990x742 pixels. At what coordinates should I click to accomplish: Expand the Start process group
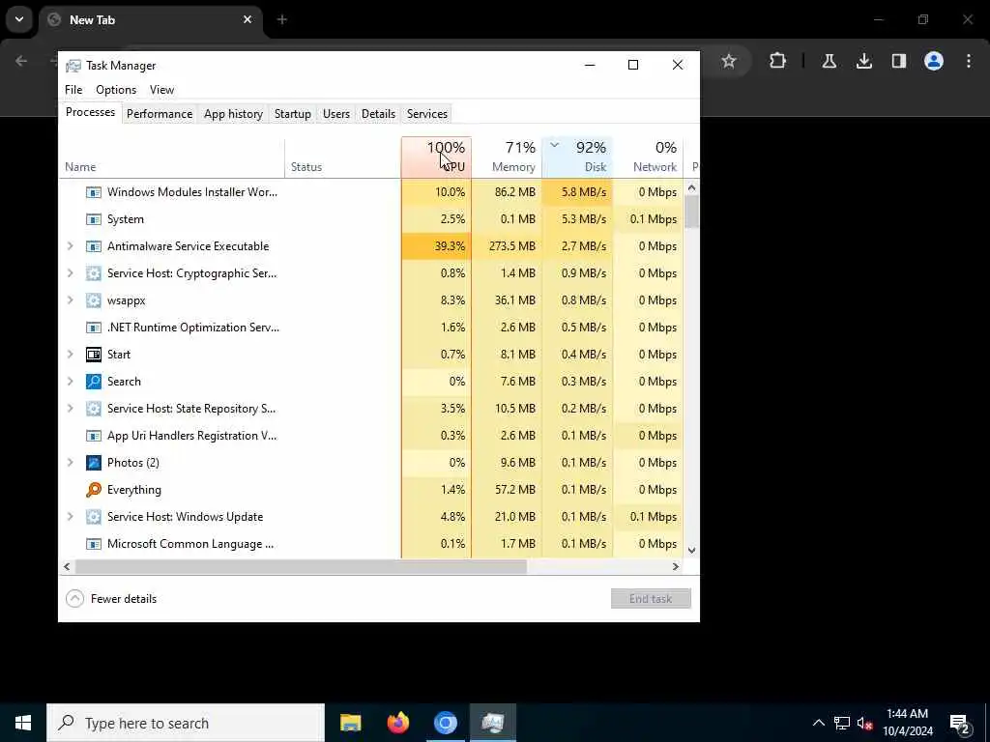(70, 355)
